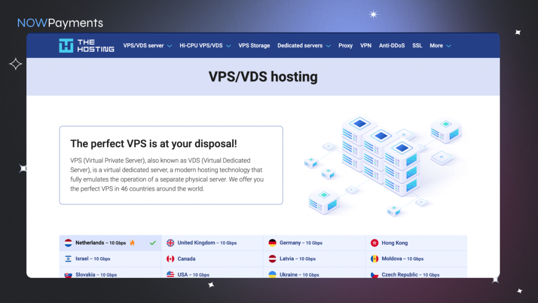Select USA location
The height and width of the screenshot is (303, 538).
point(212,273)
